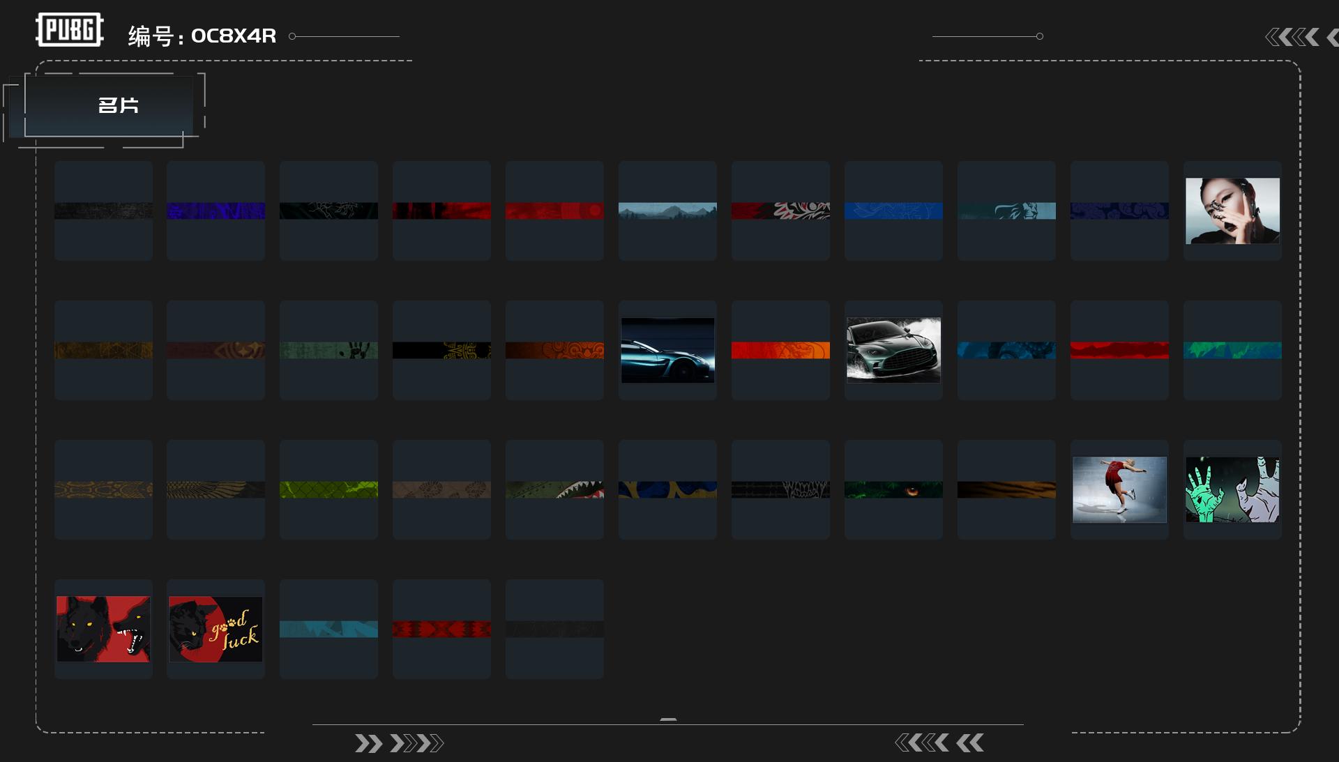Pick the green and blue gradient card
Screen dimensions: 1339x762
(x=1232, y=350)
